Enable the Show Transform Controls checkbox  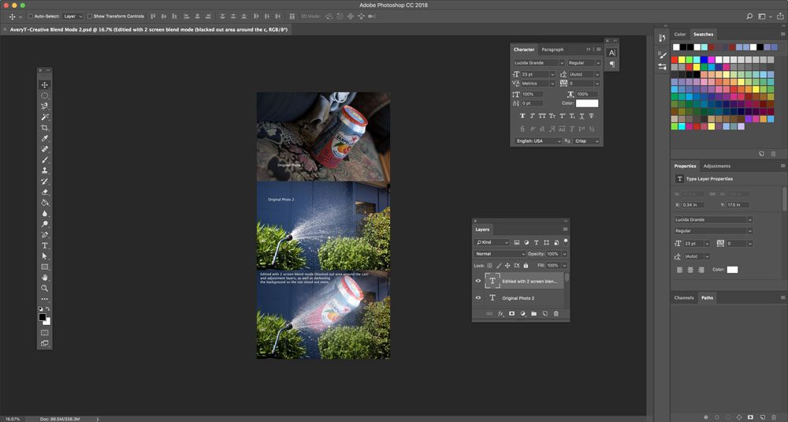[x=90, y=16]
